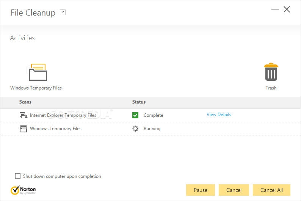Viewport: 301px width, 201px height.
Task: Open View Details for Internet Explorer files
Action: [x=219, y=115]
